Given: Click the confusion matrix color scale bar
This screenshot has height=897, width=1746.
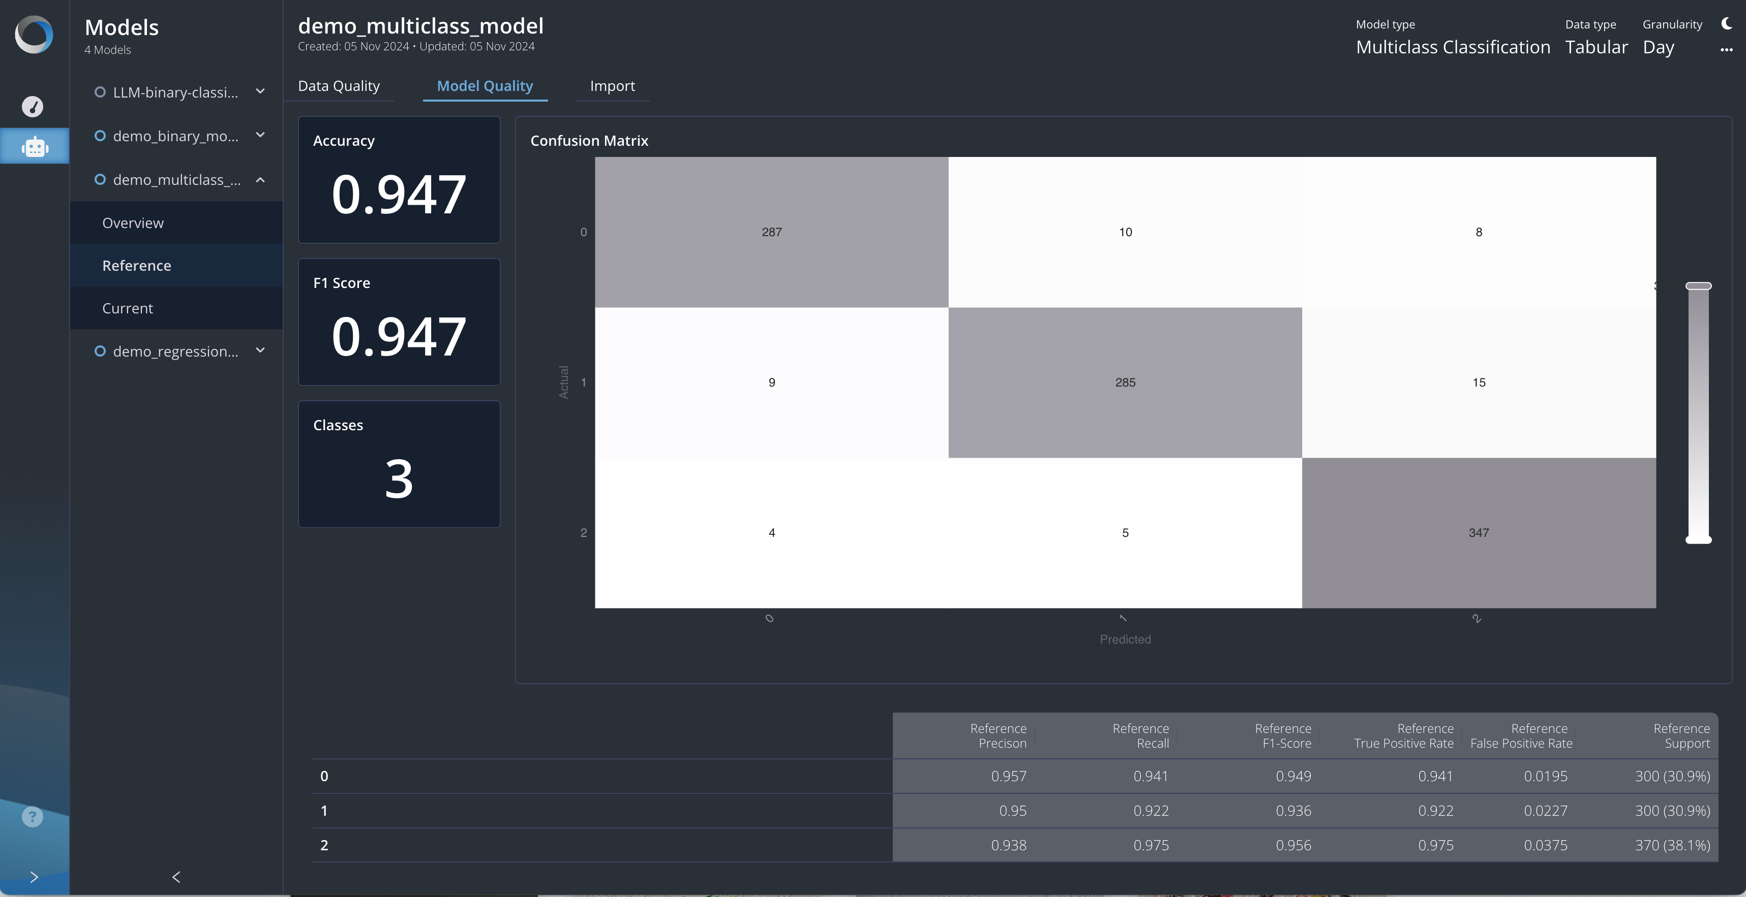Looking at the screenshot, I should (1699, 413).
